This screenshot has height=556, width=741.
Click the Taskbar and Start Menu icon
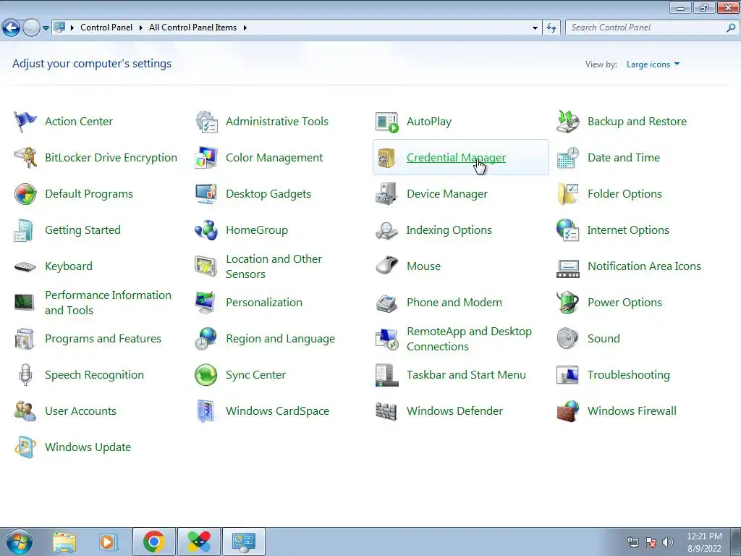click(387, 375)
